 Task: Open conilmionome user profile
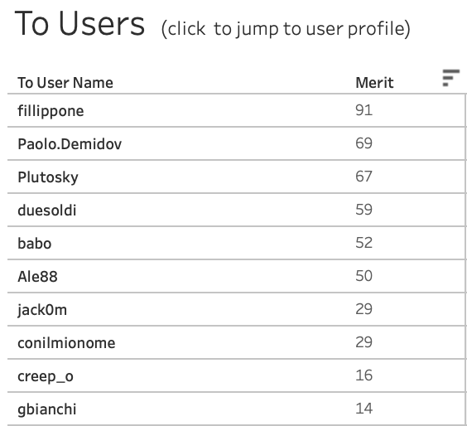click(66, 343)
